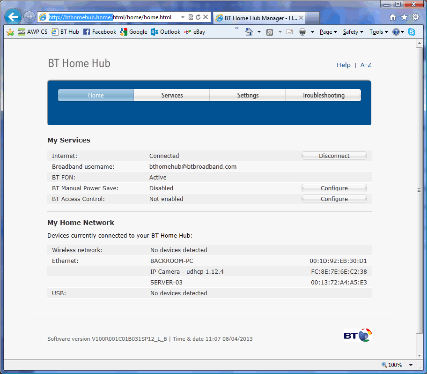Open a new blank browser tab
The height and width of the screenshot is (374, 427).
[x=312, y=18]
